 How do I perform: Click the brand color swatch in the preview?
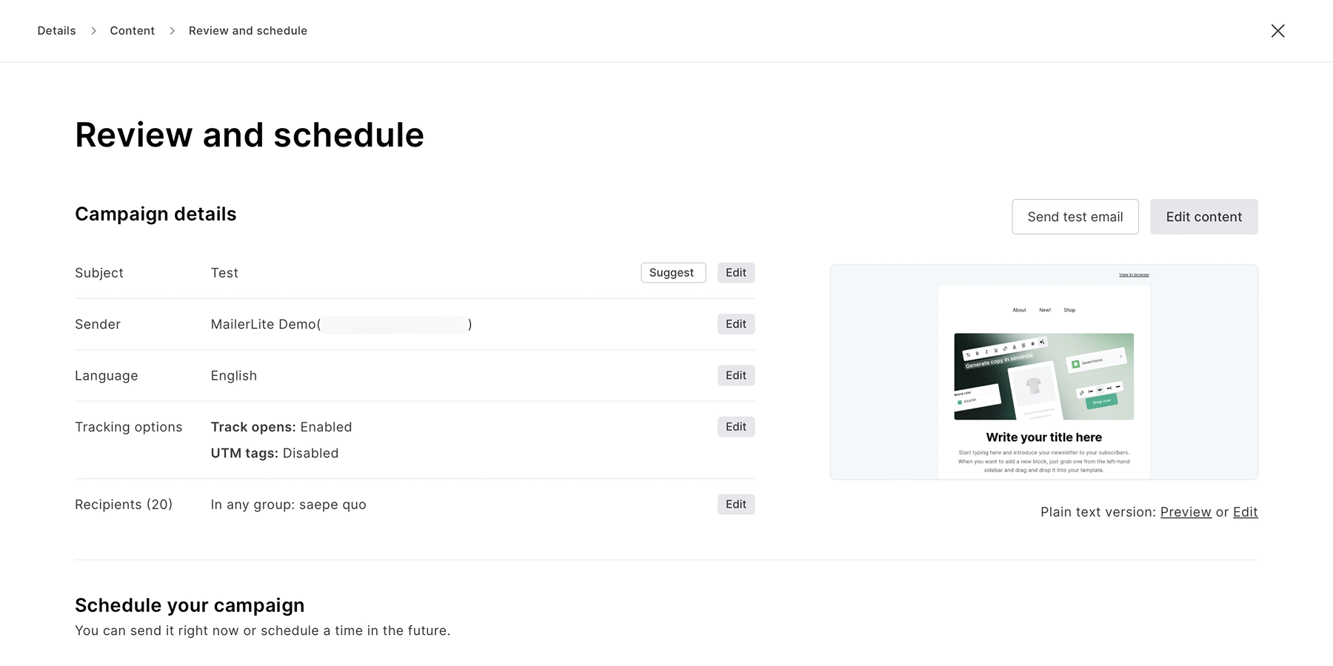[x=960, y=402]
